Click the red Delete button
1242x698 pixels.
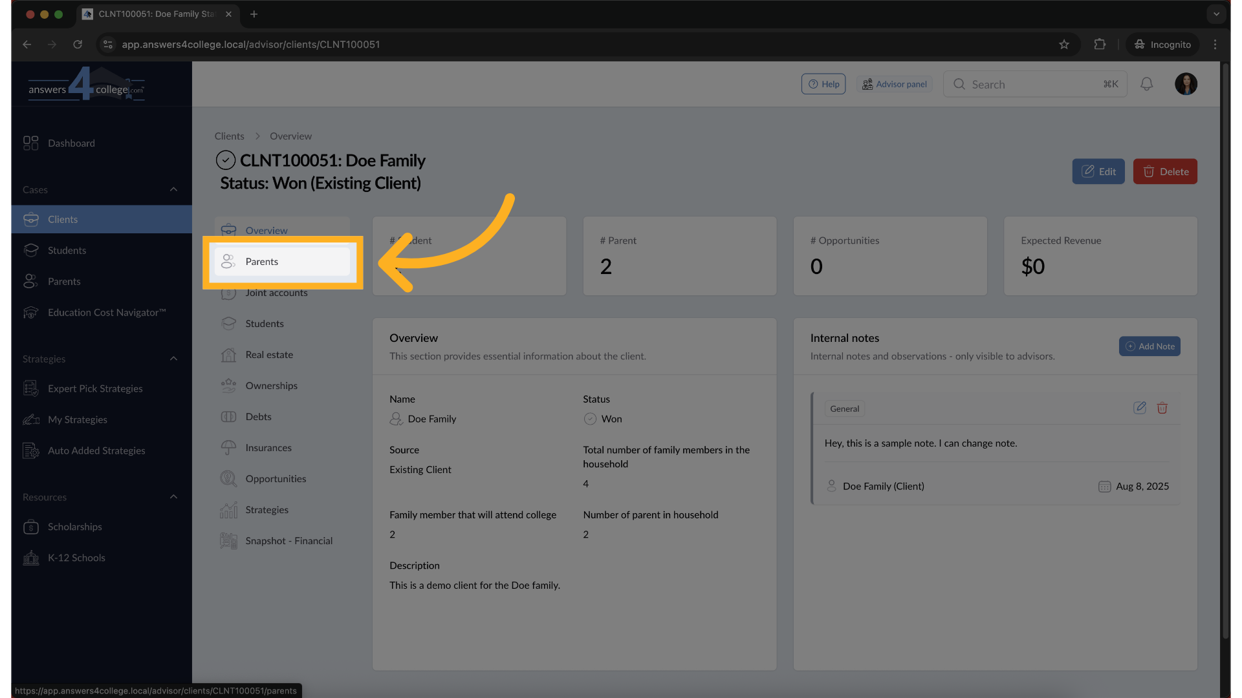click(1164, 172)
